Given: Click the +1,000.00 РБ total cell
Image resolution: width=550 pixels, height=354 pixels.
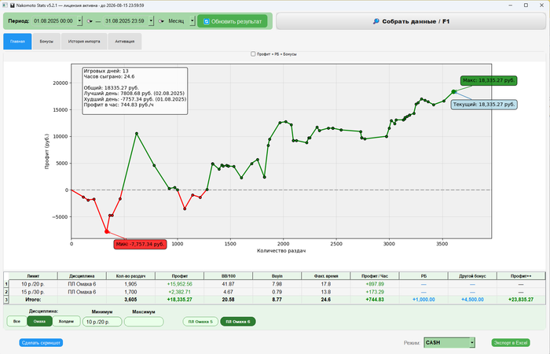Looking at the screenshot, I should pos(423,300).
